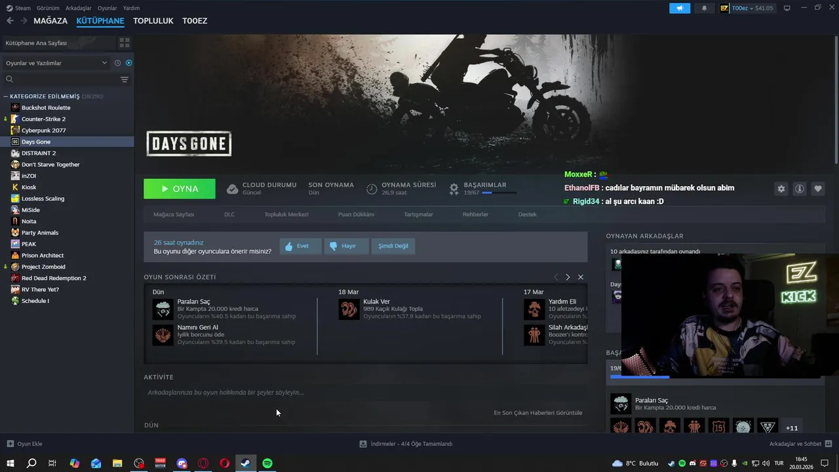The image size is (839, 472).
Task: Collapse KATEGORİZE EDİLMEMİŞ category
Action: [x=6, y=96]
